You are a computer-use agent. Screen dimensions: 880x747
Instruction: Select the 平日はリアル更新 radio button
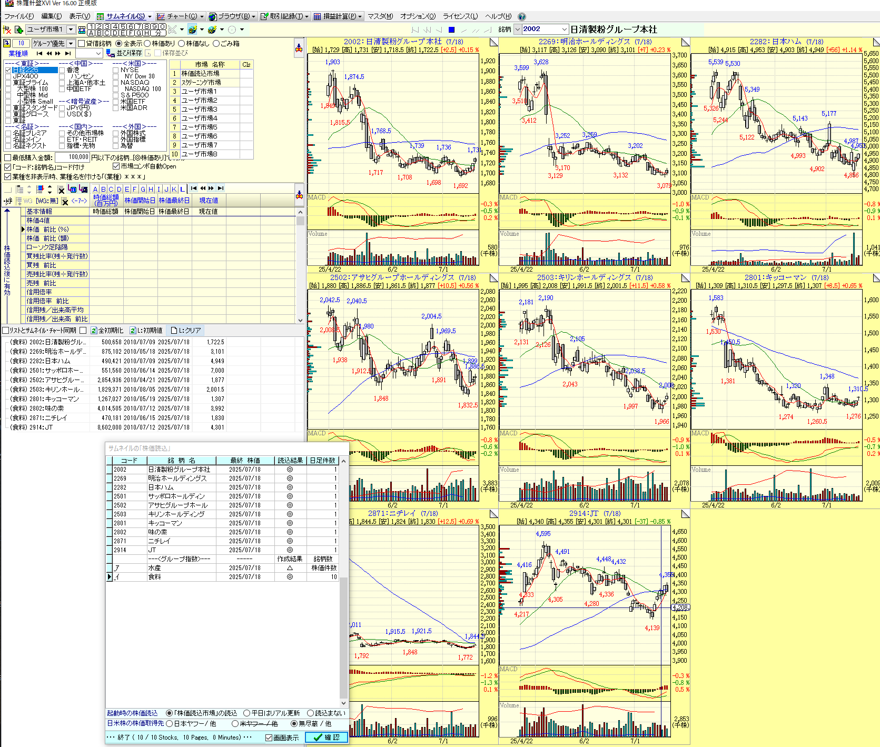[246, 713]
